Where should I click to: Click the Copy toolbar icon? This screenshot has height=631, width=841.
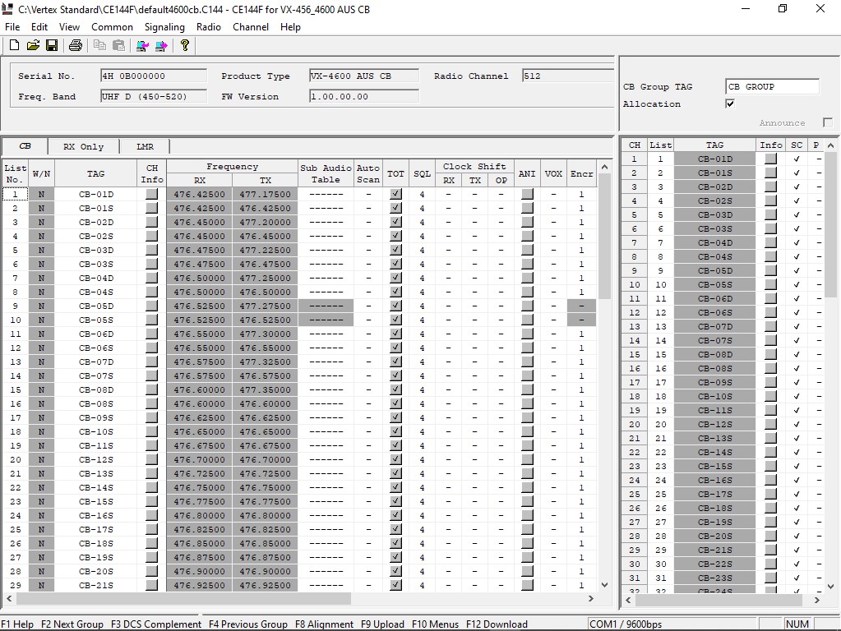tap(99, 45)
